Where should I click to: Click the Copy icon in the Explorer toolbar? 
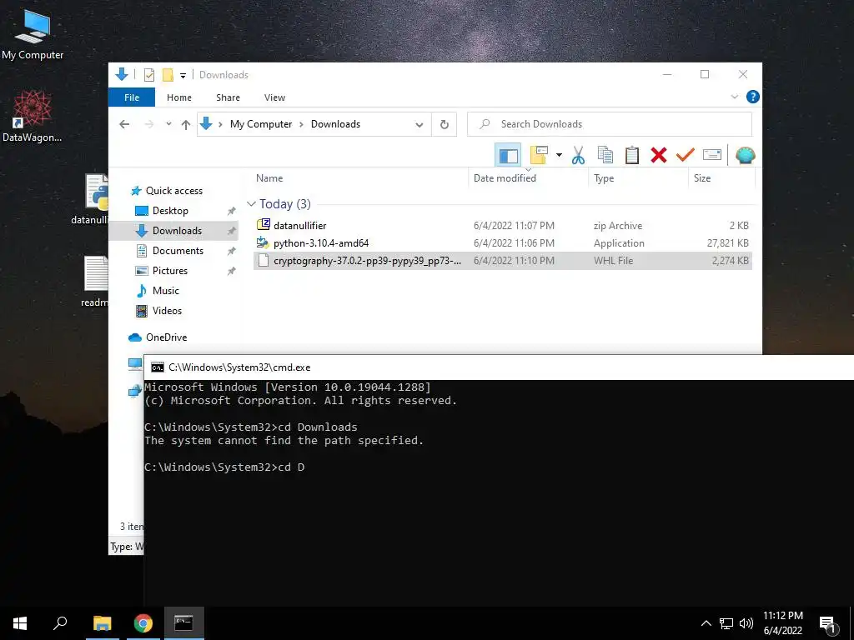pos(605,155)
